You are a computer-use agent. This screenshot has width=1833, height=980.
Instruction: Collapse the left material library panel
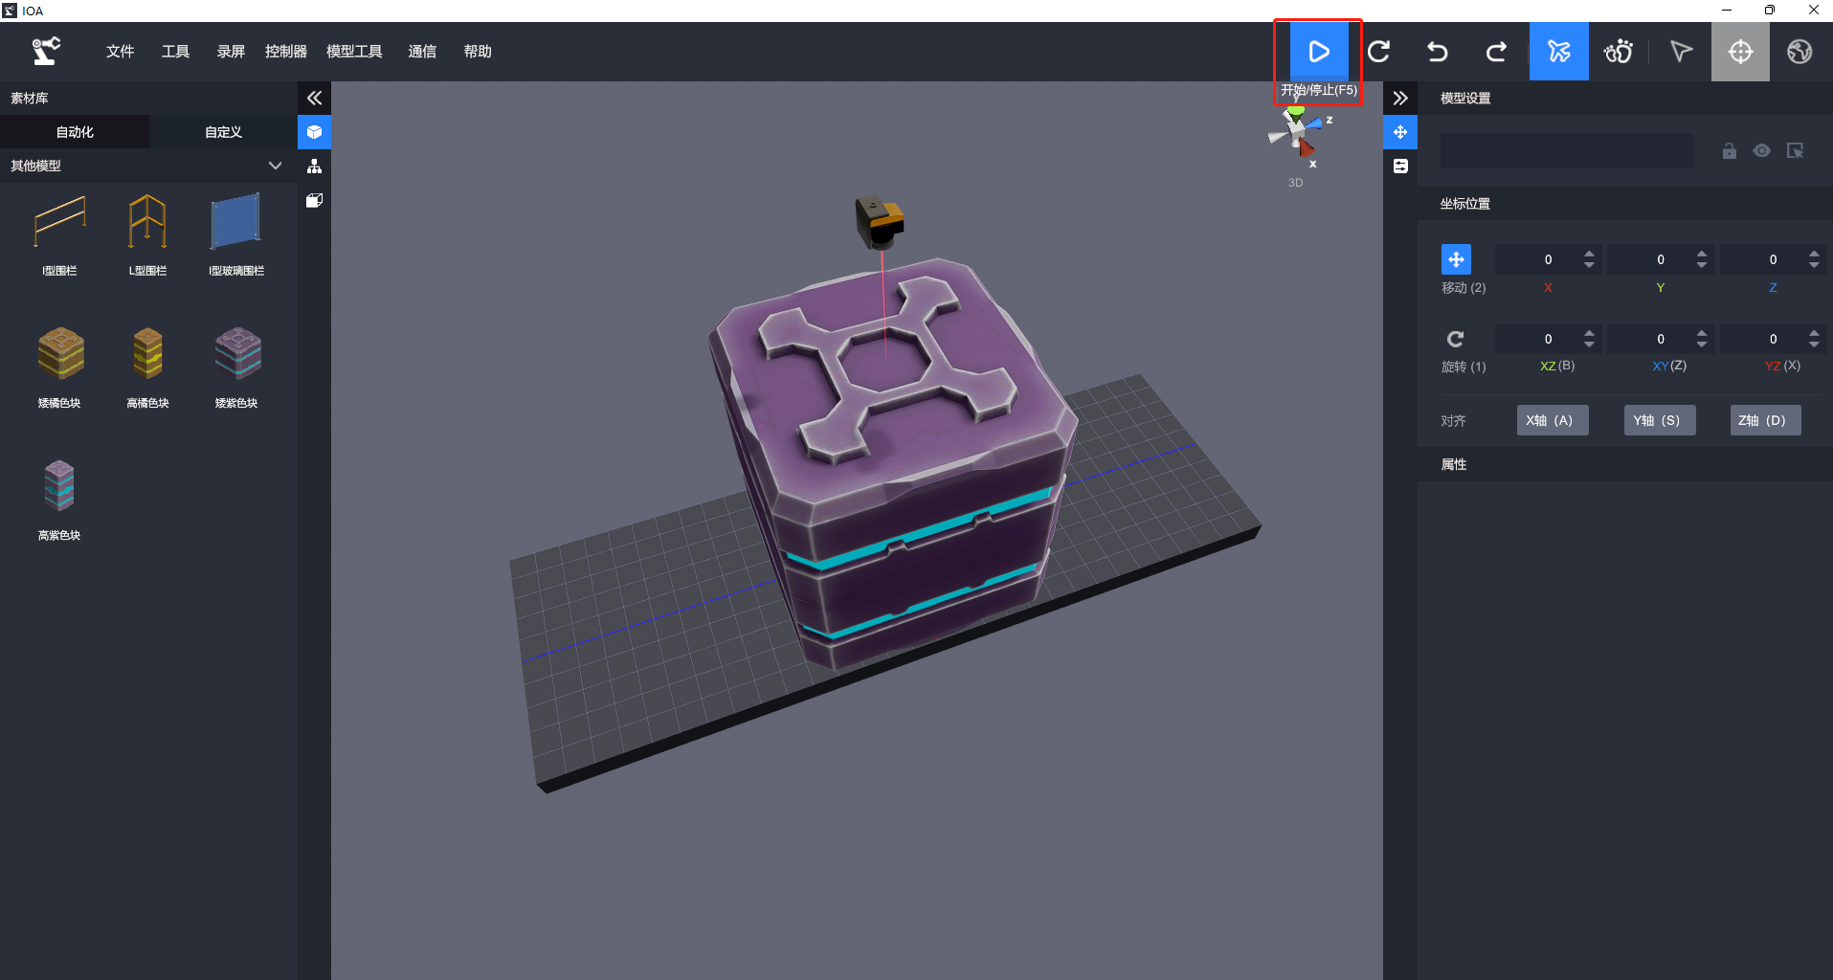[314, 98]
